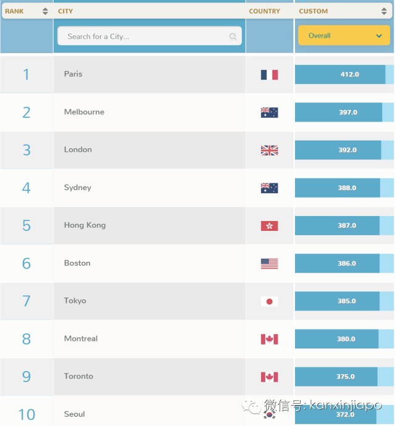Click the Toronto 375.0 score bar
This screenshot has height=426, width=395.
point(336,377)
